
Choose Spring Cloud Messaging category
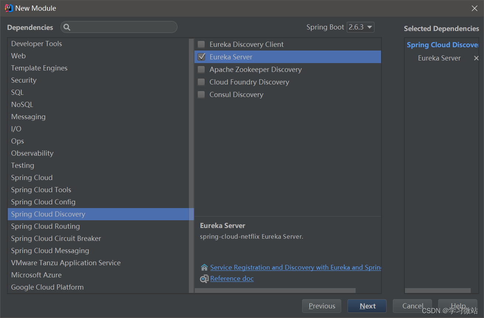pos(98,250)
